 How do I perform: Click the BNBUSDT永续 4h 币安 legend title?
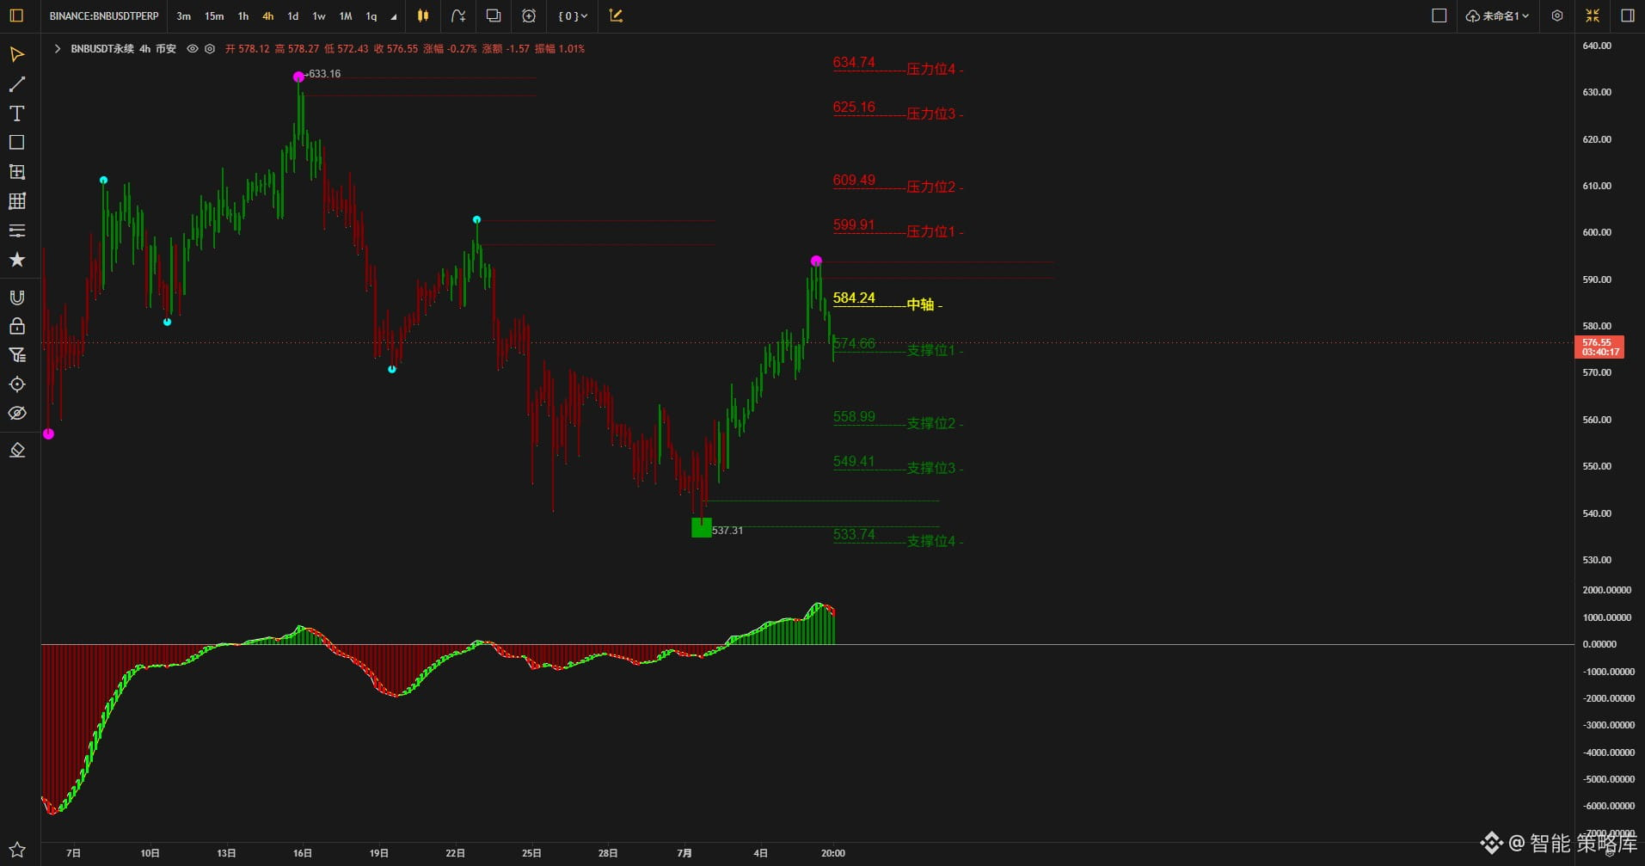(123, 49)
